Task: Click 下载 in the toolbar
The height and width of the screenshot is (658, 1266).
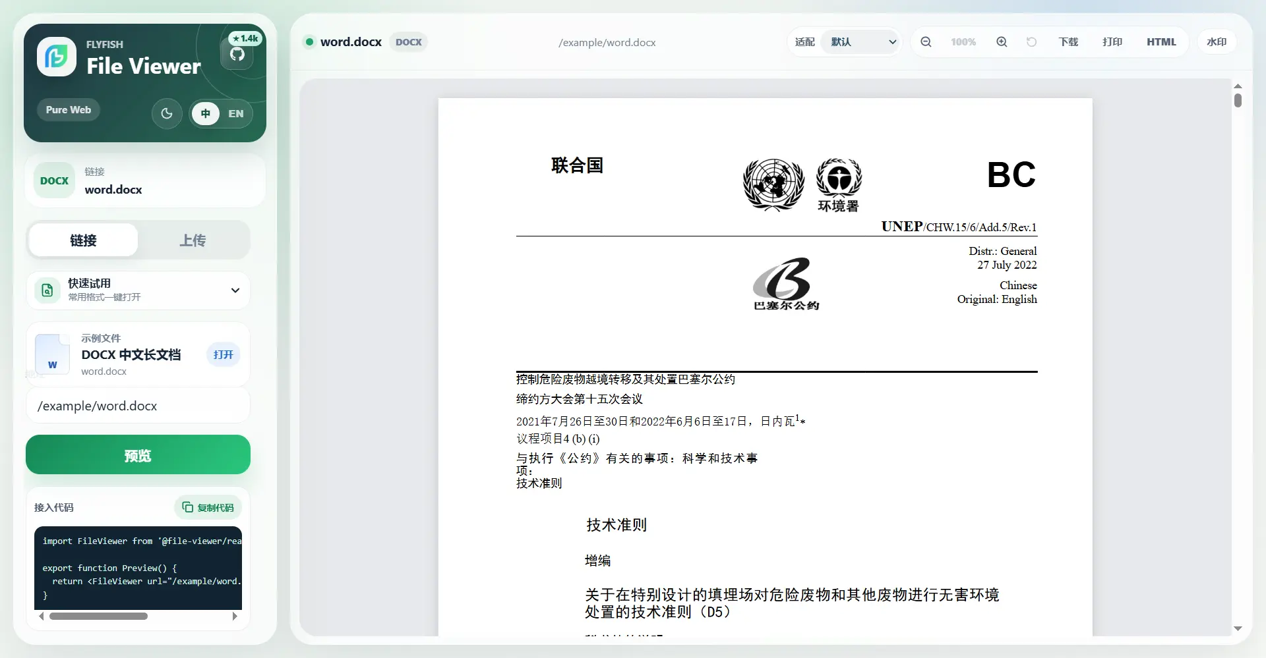Action: point(1068,41)
